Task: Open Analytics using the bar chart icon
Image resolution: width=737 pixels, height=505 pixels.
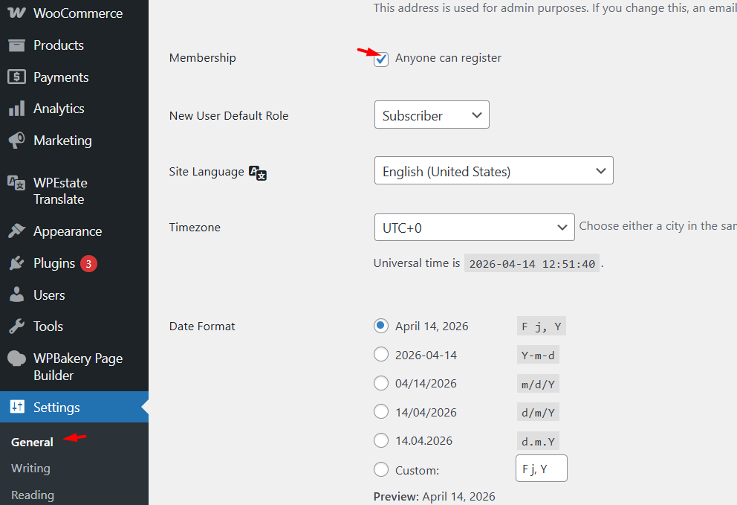Action: pos(16,109)
